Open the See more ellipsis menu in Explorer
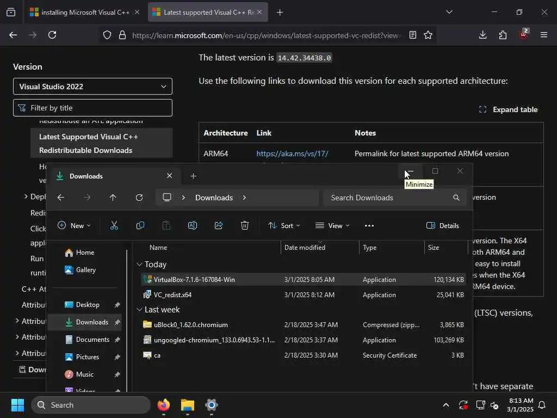The image size is (557, 418). click(369, 225)
